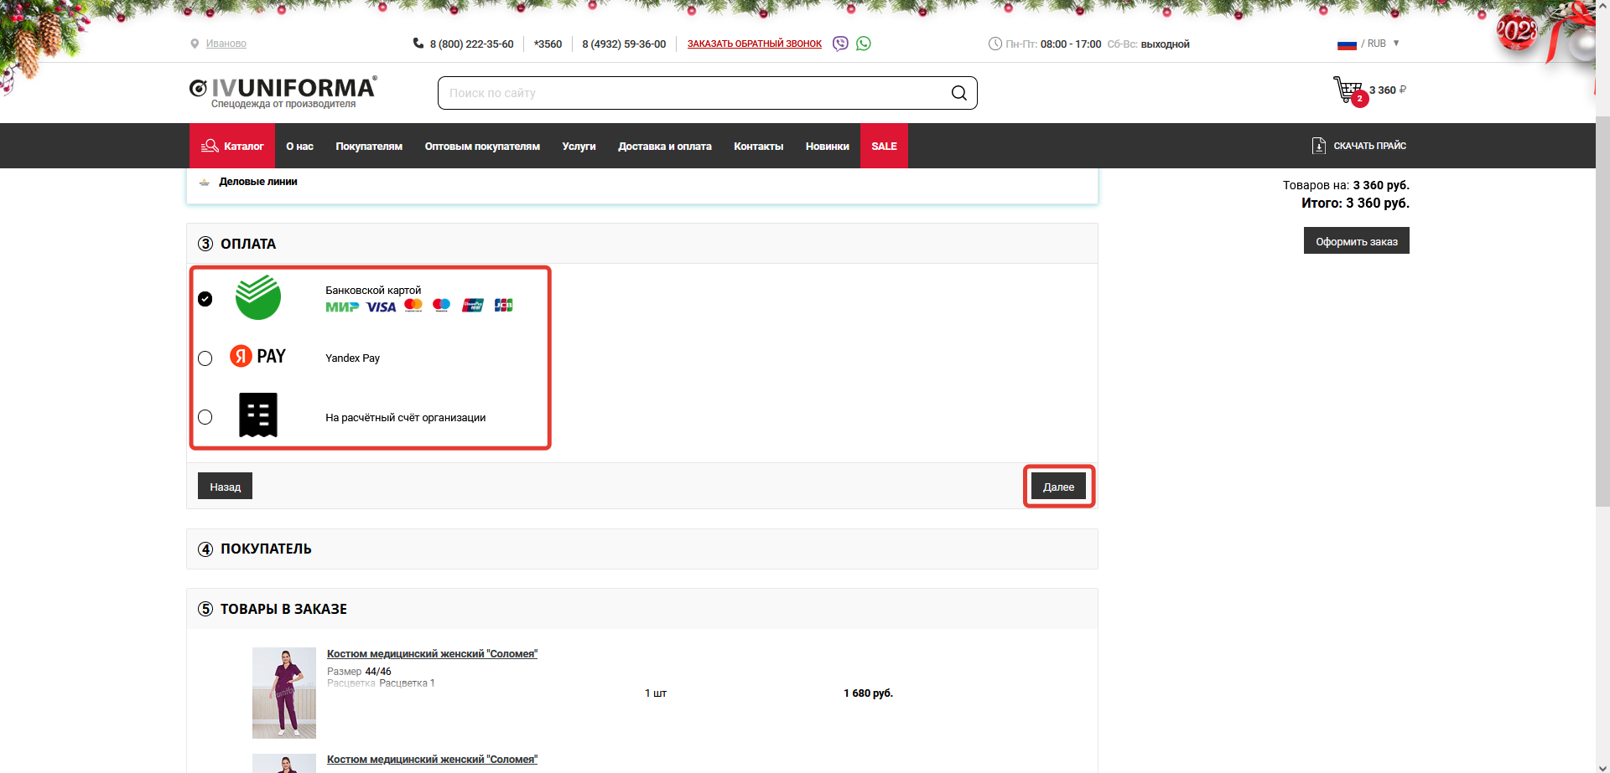Click the Yandex Pay logo
Image resolution: width=1610 pixels, height=773 pixels.
(258, 357)
